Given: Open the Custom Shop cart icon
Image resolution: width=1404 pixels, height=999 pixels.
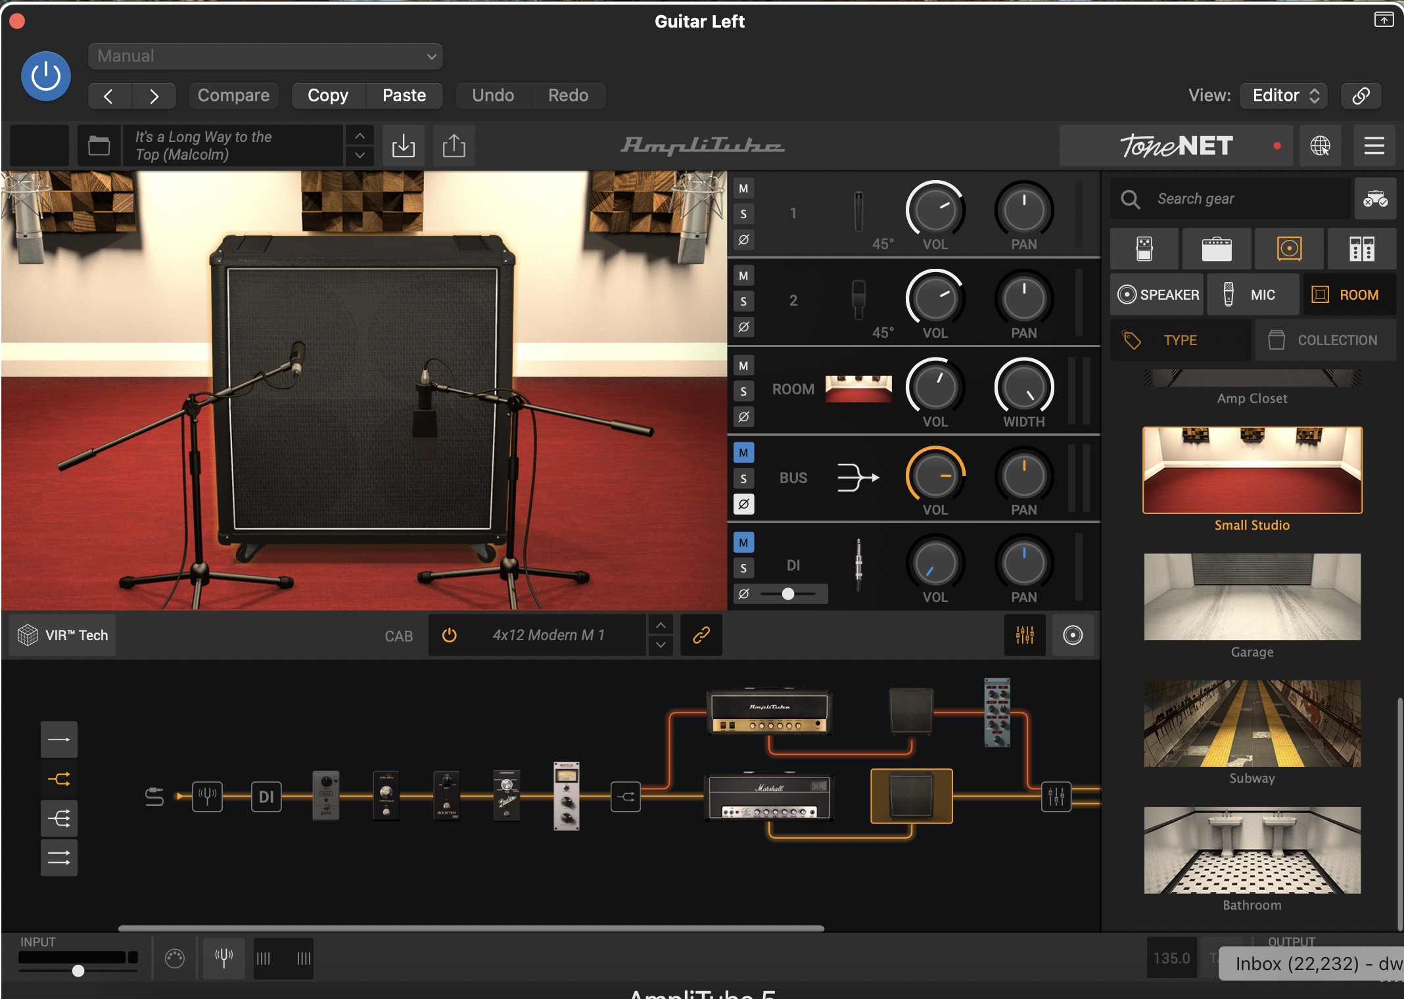Looking at the screenshot, I should pos(1375,198).
